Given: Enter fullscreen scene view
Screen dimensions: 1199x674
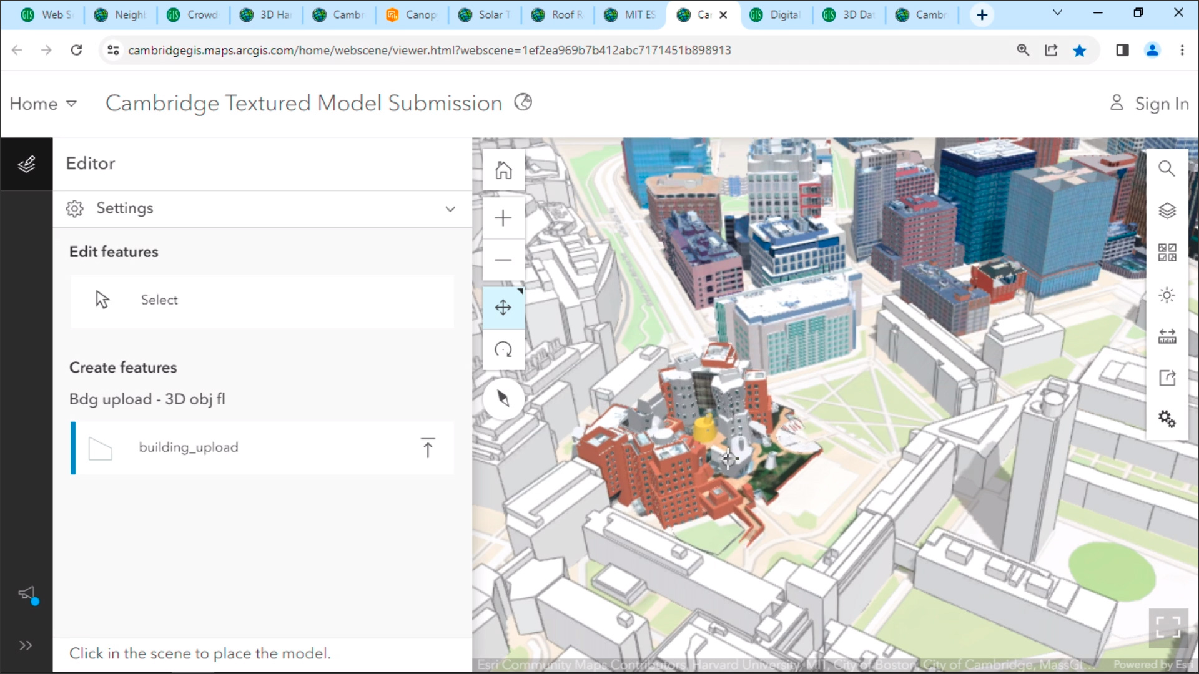Looking at the screenshot, I should [x=1168, y=627].
